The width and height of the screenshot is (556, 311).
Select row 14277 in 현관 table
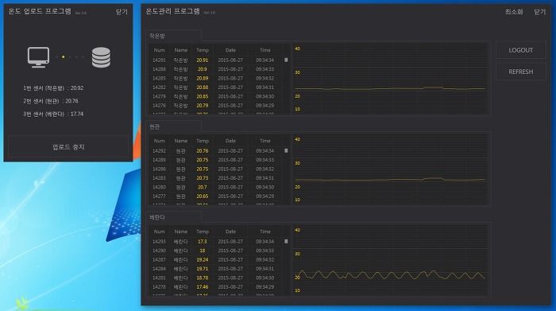(x=215, y=196)
